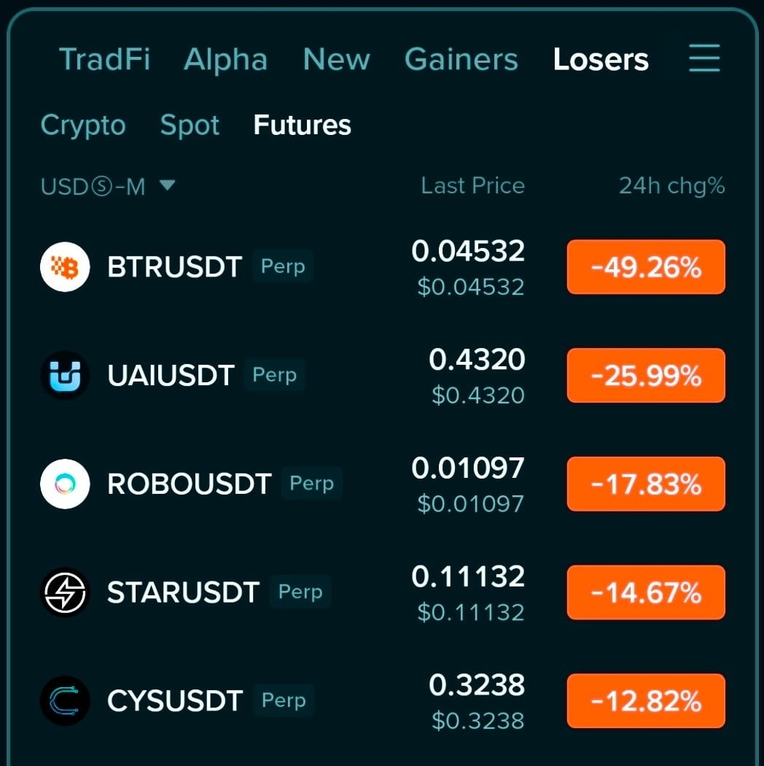The width and height of the screenshot is (764, 766).
Task: Select the Spot sub-tab
Action: 190,125
